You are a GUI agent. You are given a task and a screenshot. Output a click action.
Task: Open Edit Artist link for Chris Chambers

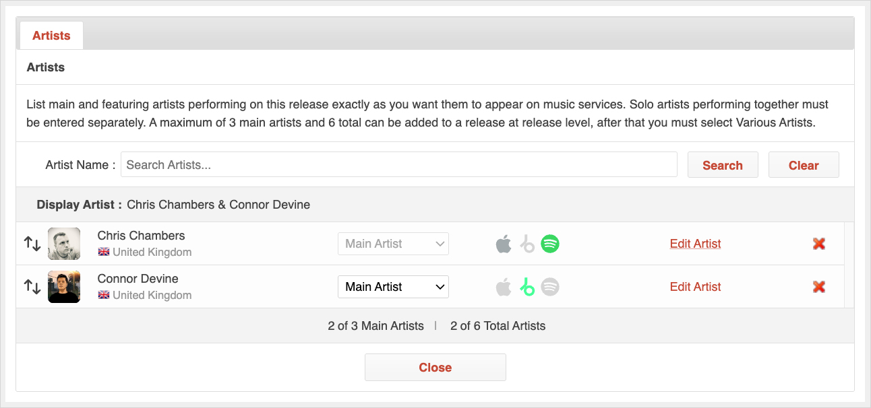[x=696, y=244]
